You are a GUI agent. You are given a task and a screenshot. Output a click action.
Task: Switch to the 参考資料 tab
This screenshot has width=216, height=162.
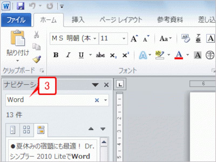[170, 20]
